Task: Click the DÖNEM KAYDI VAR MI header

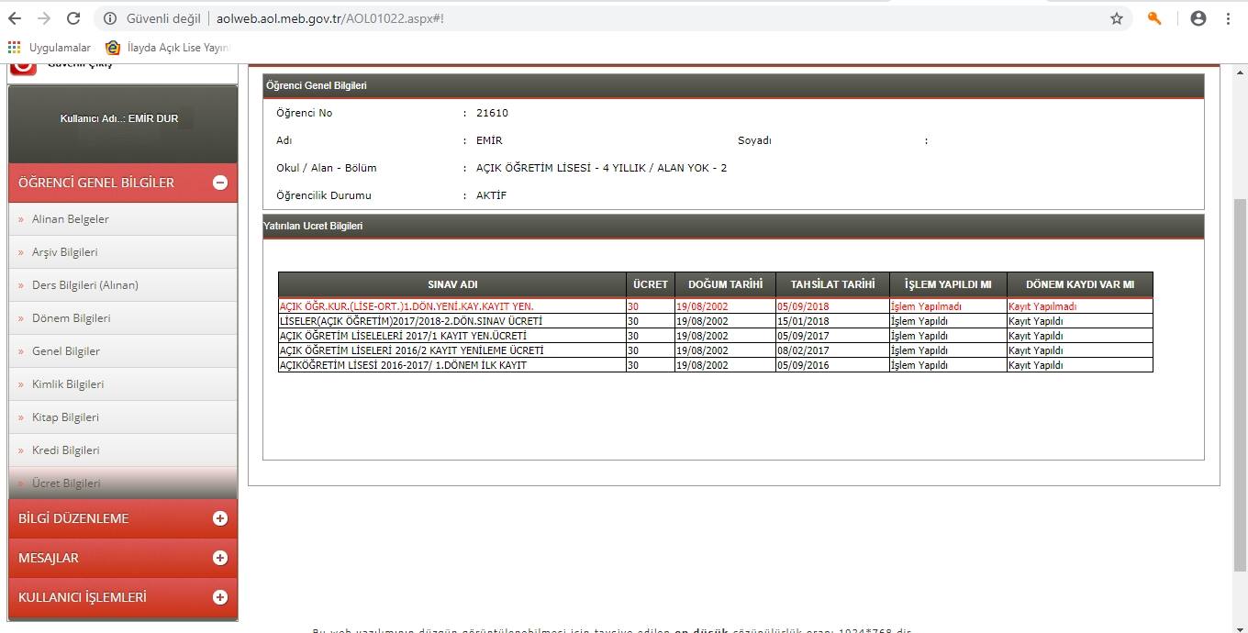Action: [1079, 284]
